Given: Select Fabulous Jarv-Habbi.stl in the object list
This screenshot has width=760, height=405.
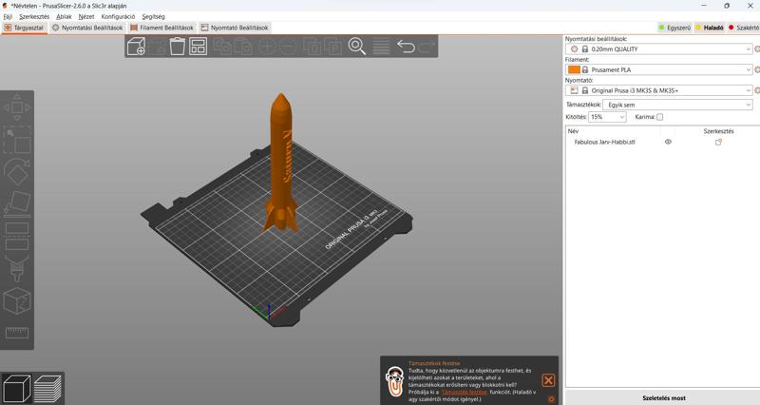Looking at the screenshot, I should (604, 142).
